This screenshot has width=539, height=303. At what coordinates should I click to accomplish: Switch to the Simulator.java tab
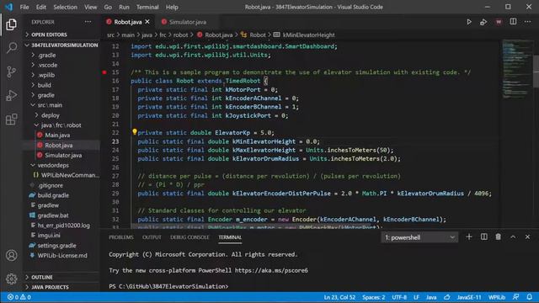click(x=187, y=22)
